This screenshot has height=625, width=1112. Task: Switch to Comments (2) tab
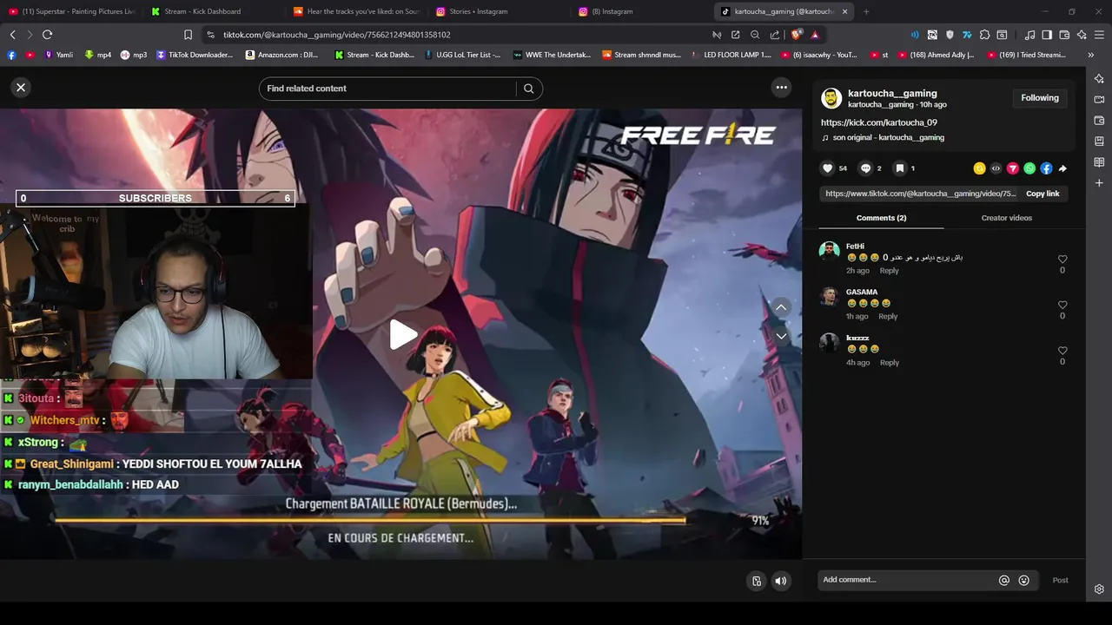pyautogui.click(x=881, y=218)
